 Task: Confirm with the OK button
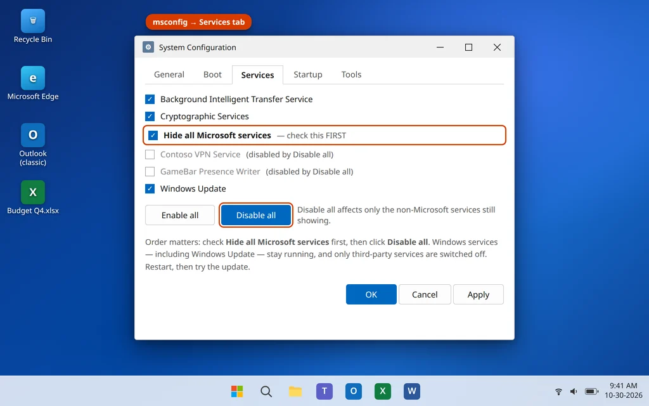click(x=371, y=294)
